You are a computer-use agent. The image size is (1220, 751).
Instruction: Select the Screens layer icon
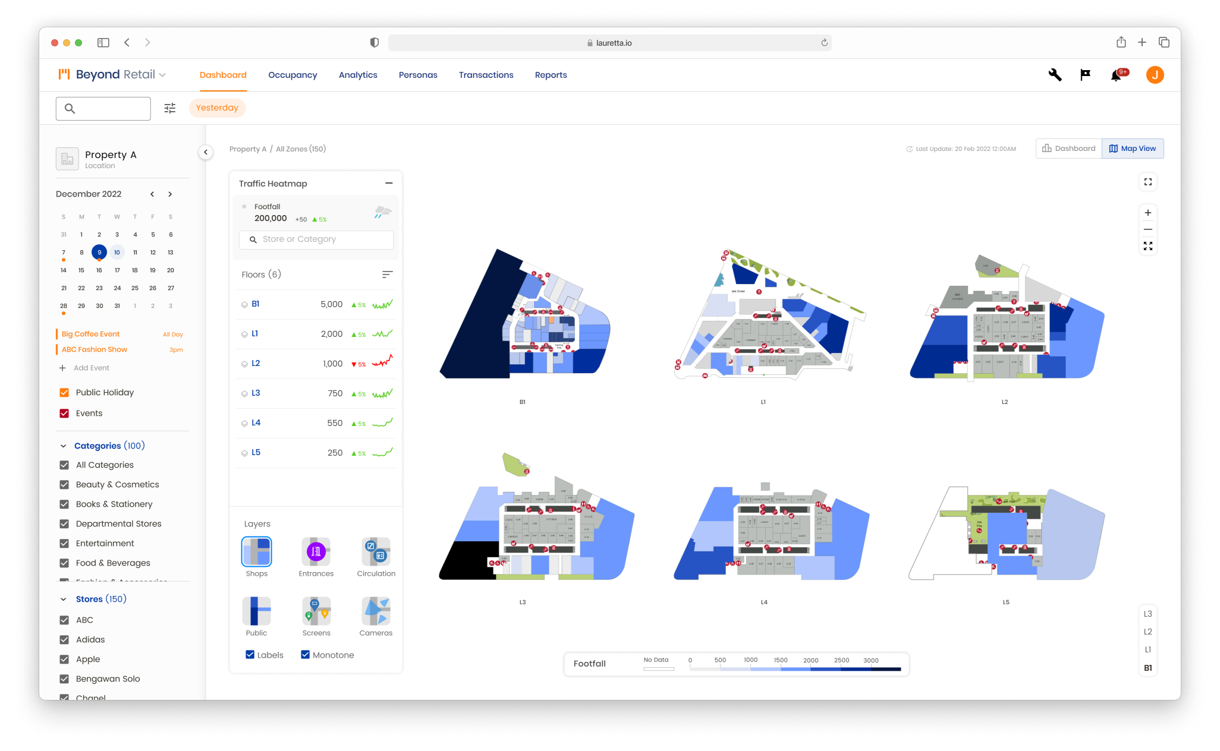tap(316, 611)
